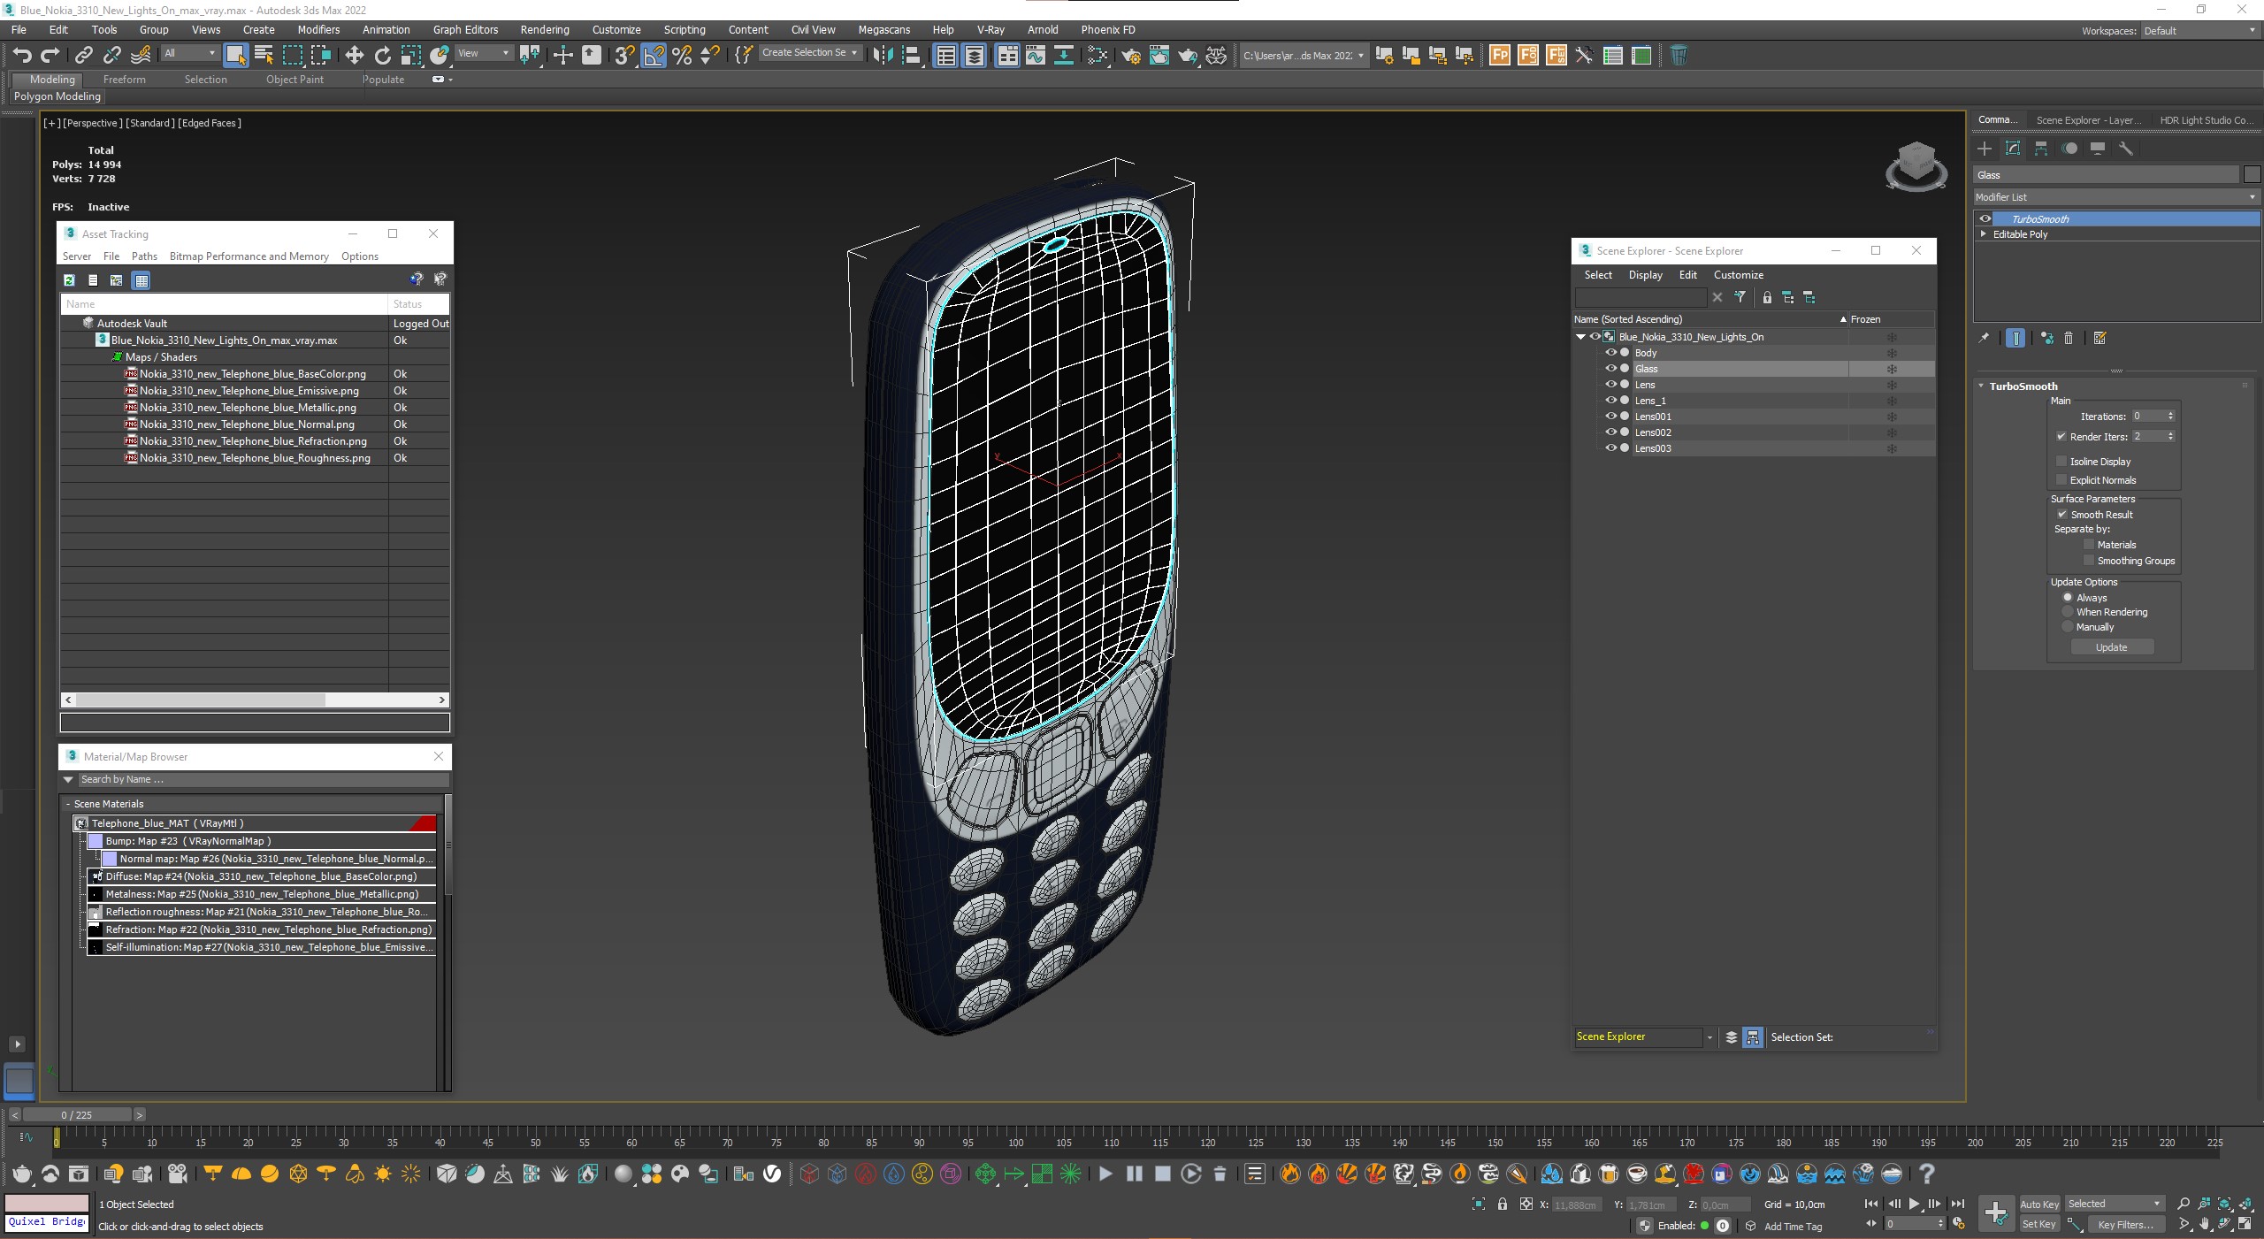Open the Workspaces Default dropdown
This screenshot has width=2264, height=1239.
tap(2199, 31)
